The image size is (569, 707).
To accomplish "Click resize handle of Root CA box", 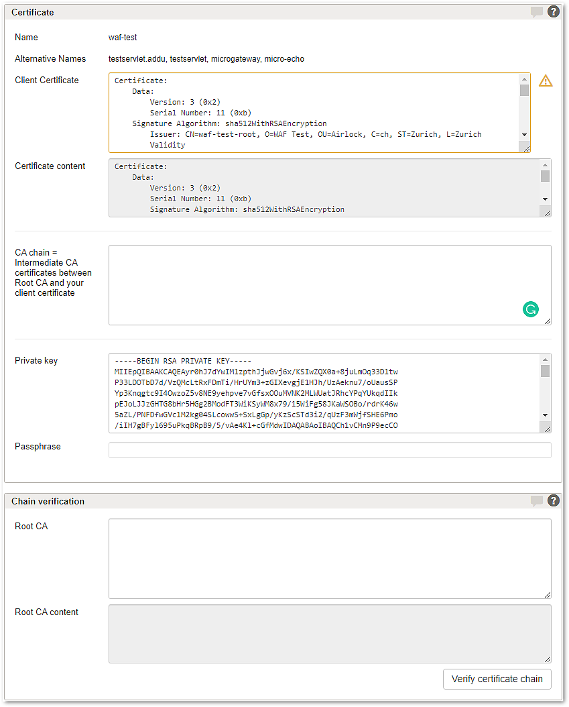I will coord(547,595).
